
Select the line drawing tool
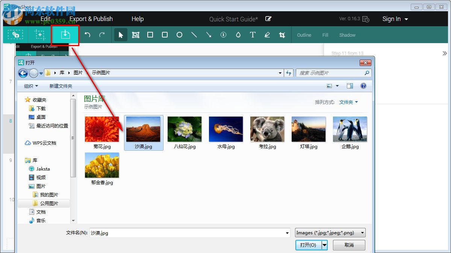coord(194,35)
